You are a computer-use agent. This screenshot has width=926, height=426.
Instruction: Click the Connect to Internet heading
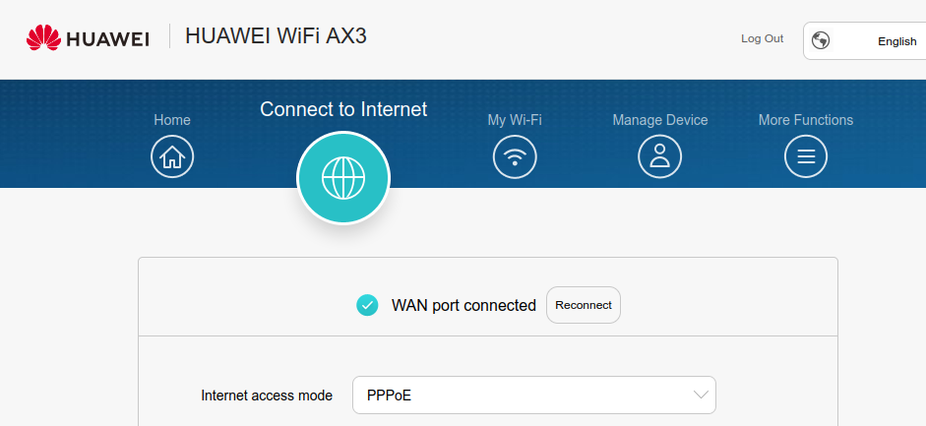343,109
